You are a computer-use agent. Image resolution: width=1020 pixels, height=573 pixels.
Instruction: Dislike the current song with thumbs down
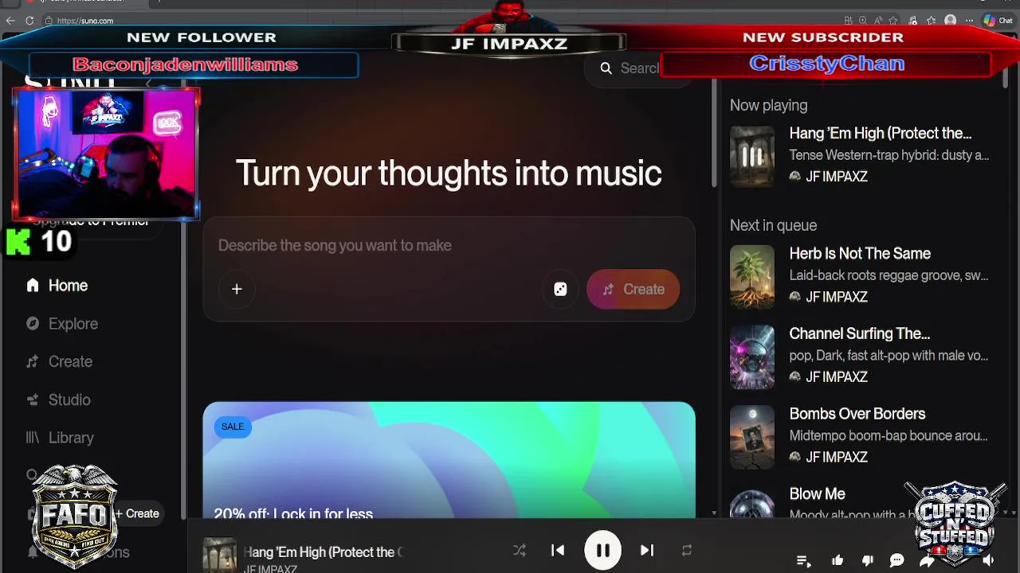click(868, 561)
